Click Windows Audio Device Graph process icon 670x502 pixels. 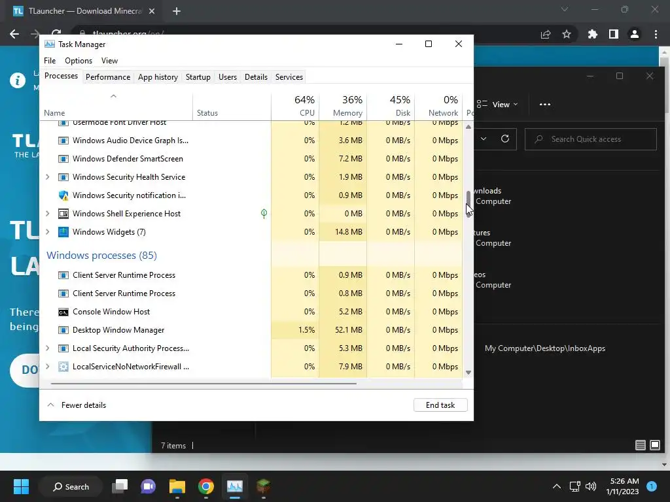pyautogui.click(x=63, y=141)
